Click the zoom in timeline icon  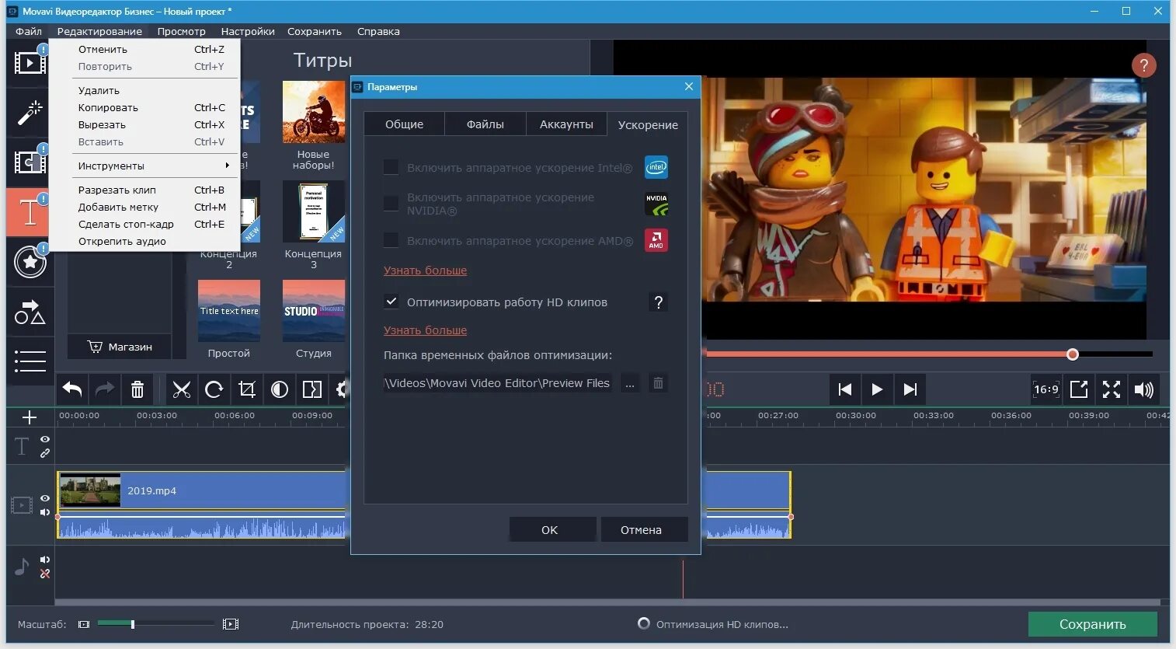coord(231,624)
